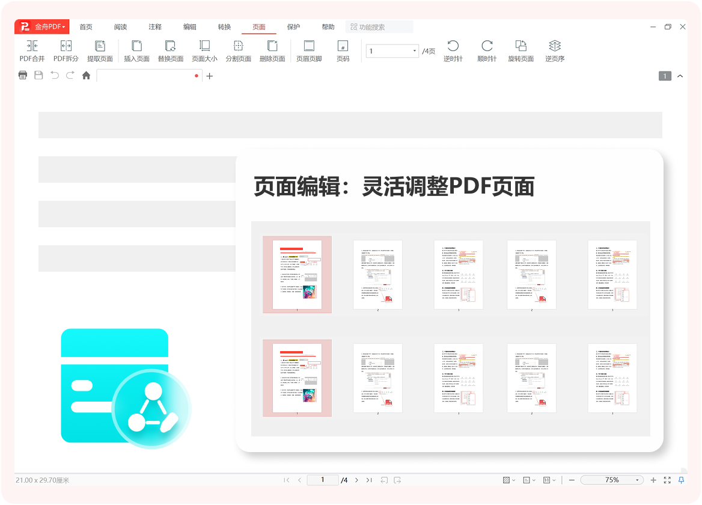This screenshot has width=702, height=505.
Task: Rotate clockwise with 顺时针
Action: pyautogui.click(x=487, y=51)
